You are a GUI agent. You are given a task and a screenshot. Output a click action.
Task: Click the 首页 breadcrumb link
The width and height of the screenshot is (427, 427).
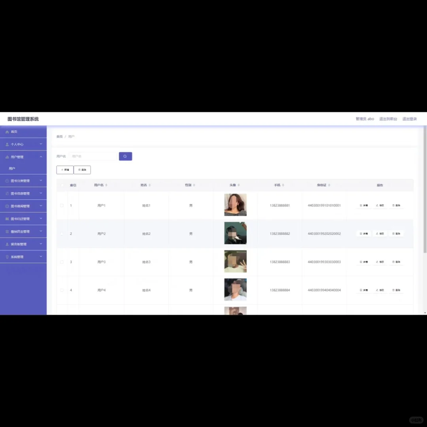(60, 137)
